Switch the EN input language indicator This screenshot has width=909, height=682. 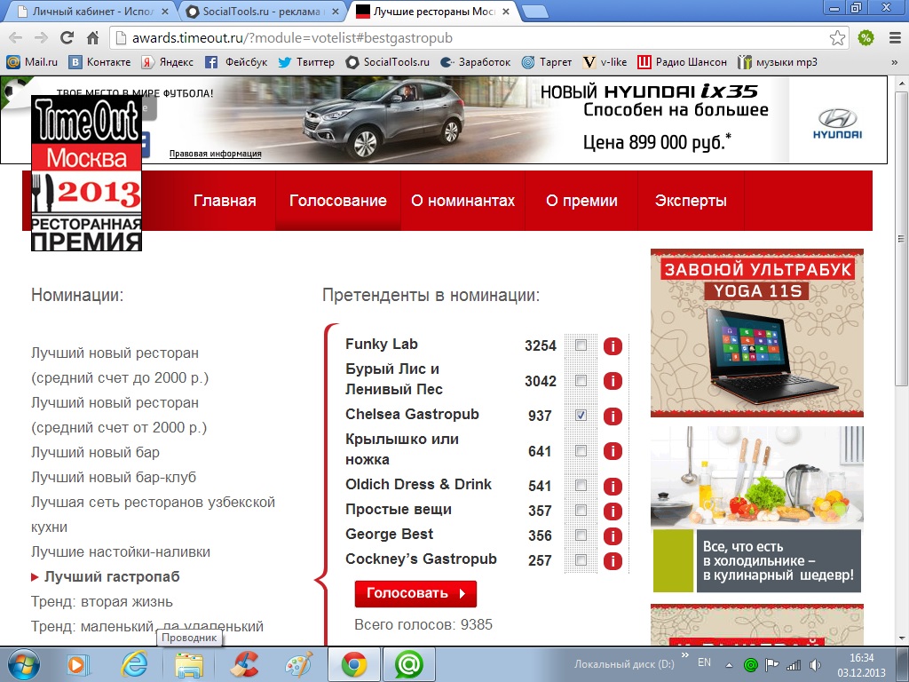(704, 662)
